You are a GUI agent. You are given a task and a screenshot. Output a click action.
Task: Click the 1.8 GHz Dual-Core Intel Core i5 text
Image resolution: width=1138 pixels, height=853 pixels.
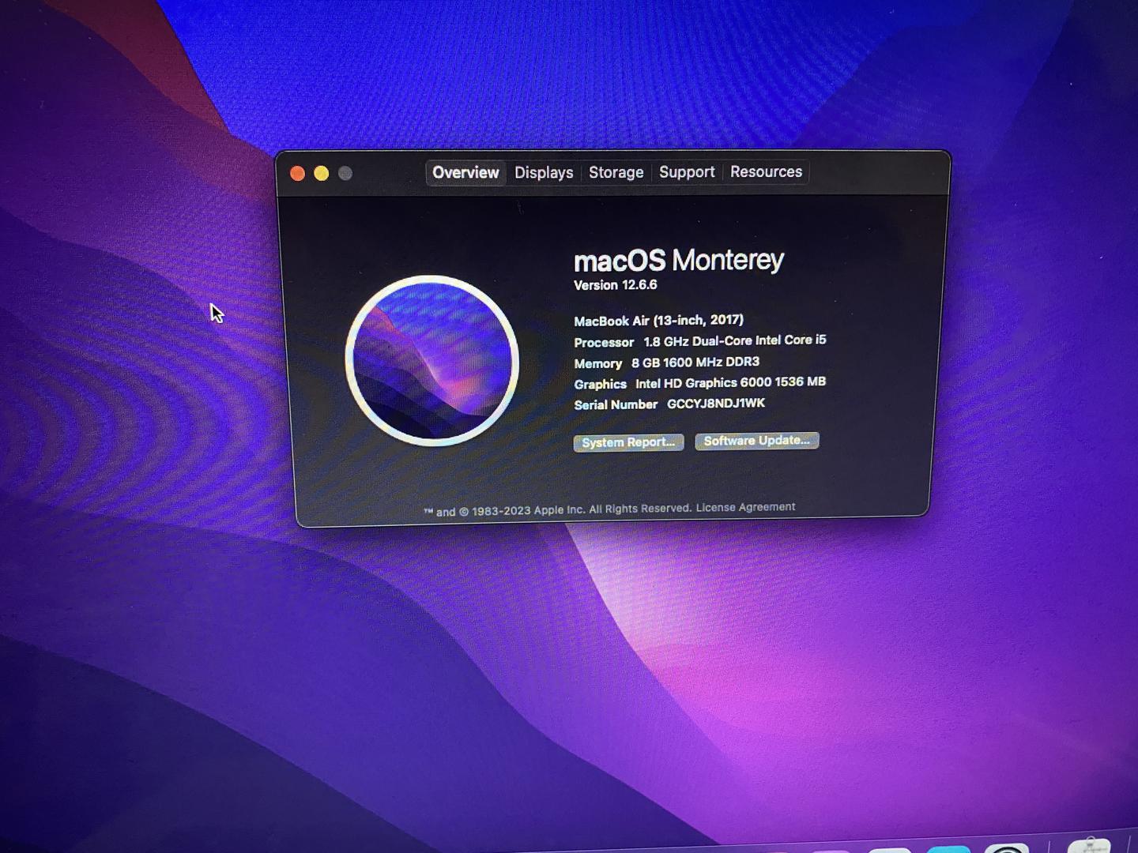click(735, 340)
